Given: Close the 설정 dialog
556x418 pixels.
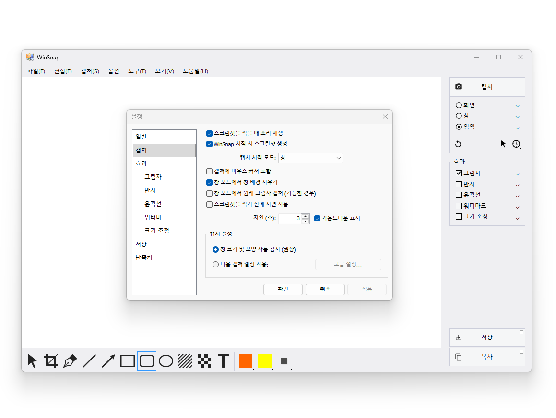Looking at the screenshot, I should [x=385, y=116].
